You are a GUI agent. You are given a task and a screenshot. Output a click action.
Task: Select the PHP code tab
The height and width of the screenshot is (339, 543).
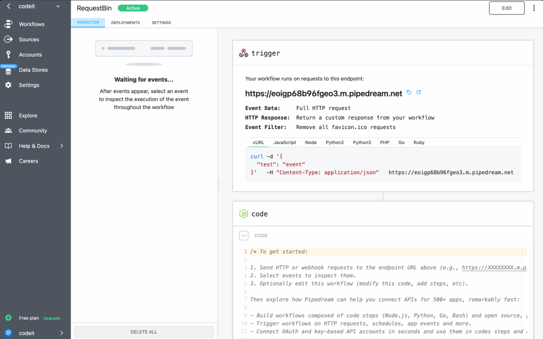pyautogui.click(x=385, y=143)
